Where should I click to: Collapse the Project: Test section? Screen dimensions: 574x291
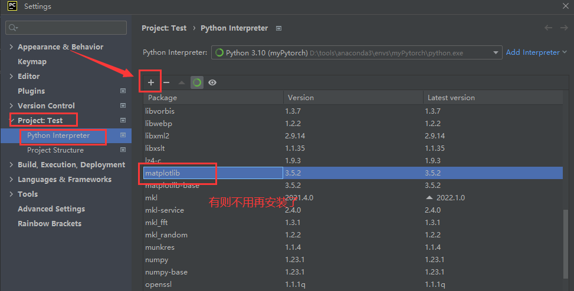(x=11, y=120)
